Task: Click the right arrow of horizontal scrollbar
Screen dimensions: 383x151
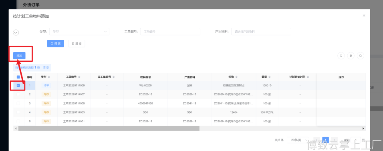Action: 363,128
